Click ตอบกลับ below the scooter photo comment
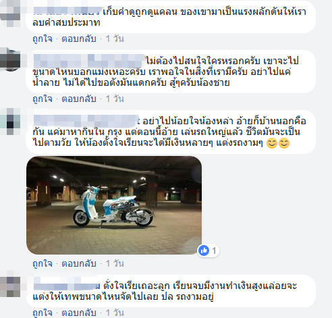This screenshot has width=332, height=318. (79, 263)
